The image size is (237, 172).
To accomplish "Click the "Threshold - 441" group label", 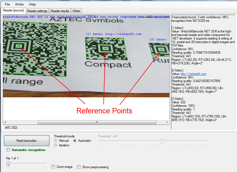I will 108,136.
